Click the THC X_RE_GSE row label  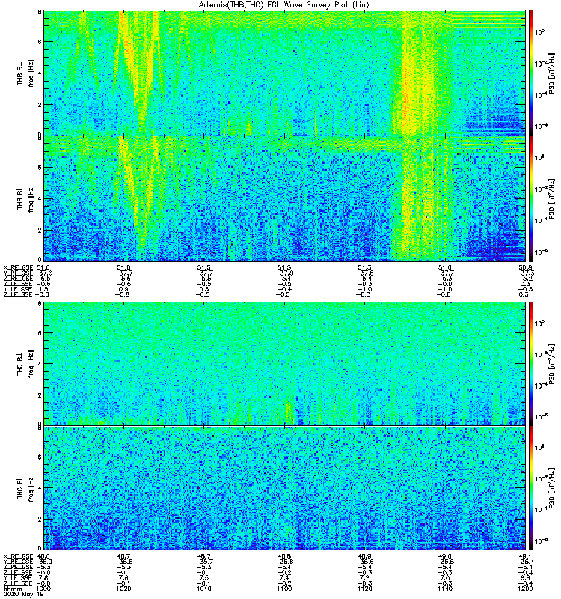pyautogui.click(x=18, y=556)
